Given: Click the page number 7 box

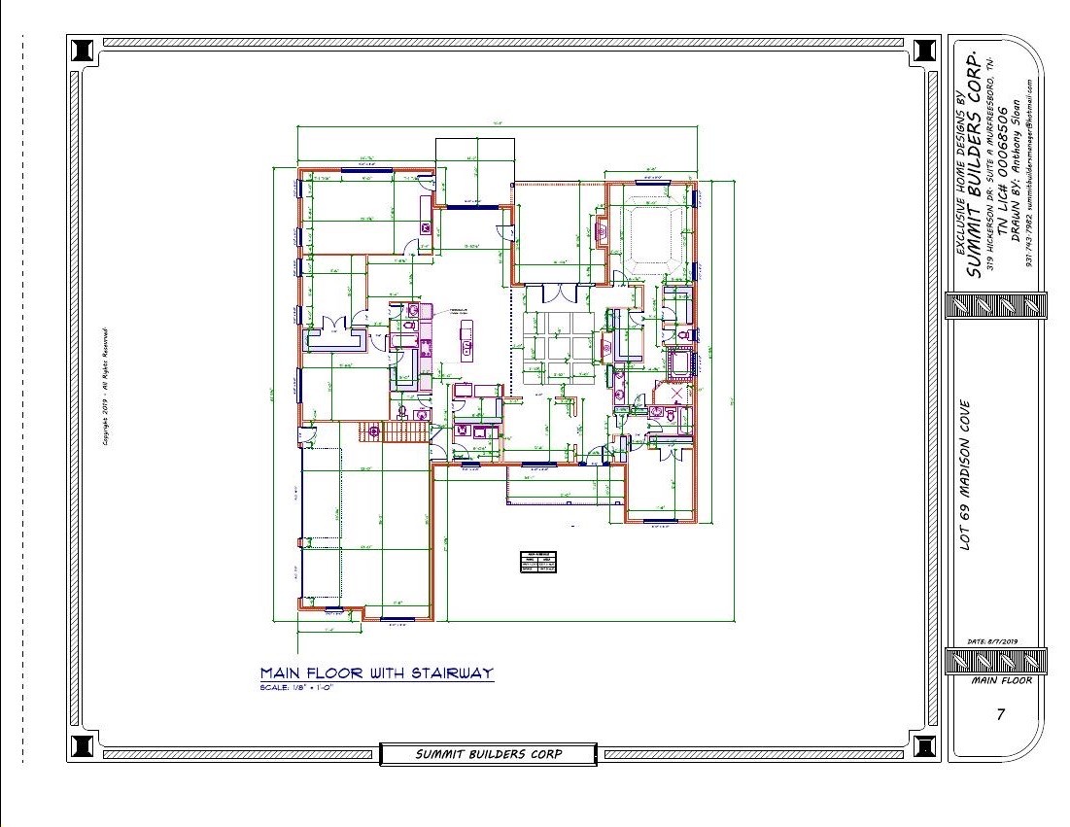Looking at the screenshot, I should (x=1000, y=716).
